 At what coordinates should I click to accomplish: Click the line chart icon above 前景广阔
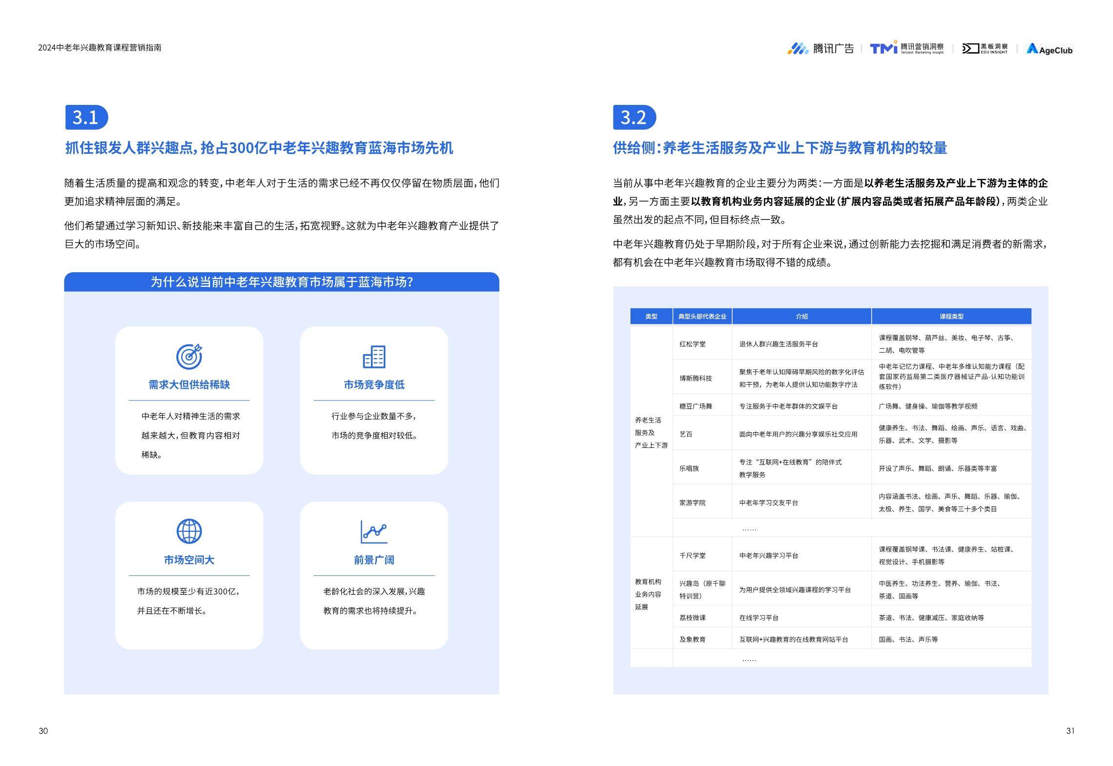click(x=374, y=532)
